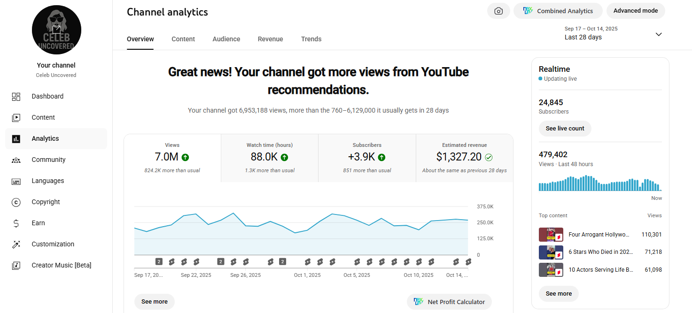Open the Community people icon
Image resolution: width=692 pixels, height=313 pixels.
point(16,160)
